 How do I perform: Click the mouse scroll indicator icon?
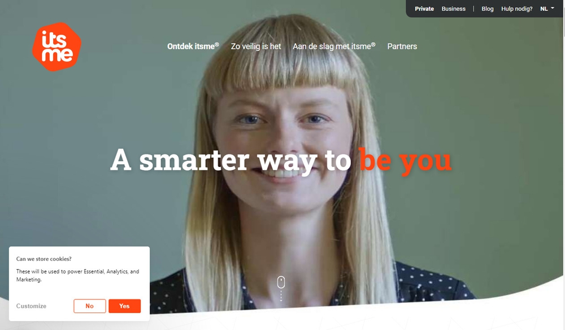(281, 283)
